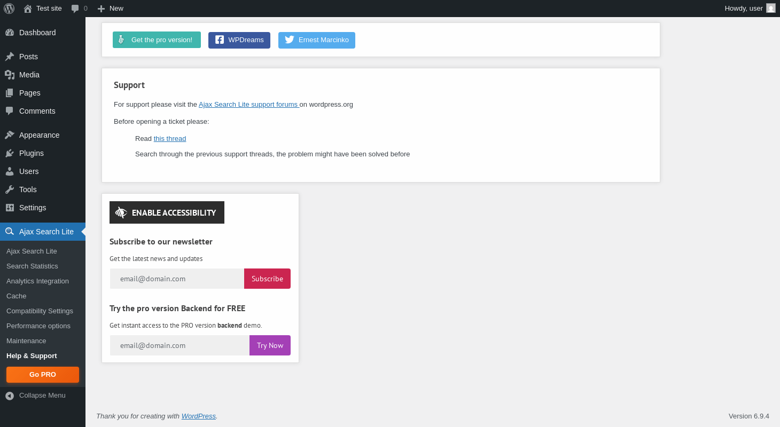
Task: Click Get the pro version button
Action: tap(157, 40)
